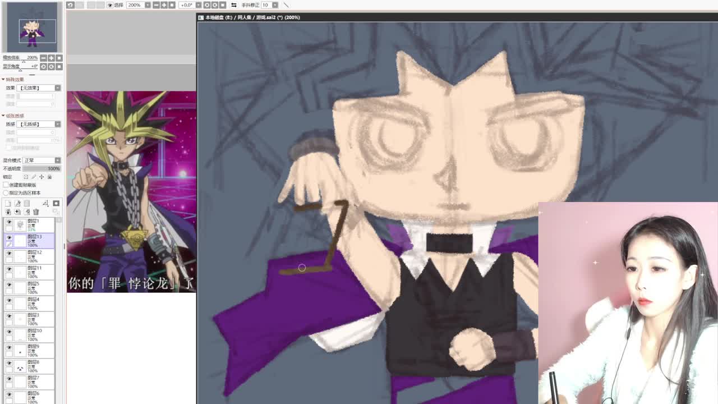Click the navigator thumbnail preview

click(32, 27)
